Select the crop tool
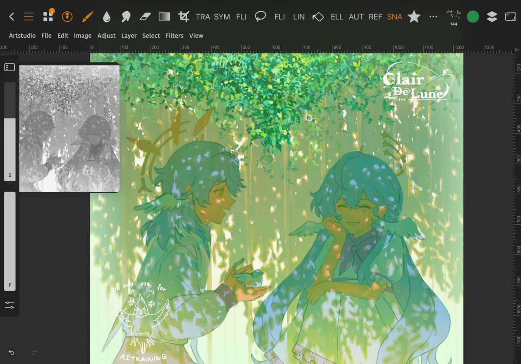The image size is (521, 364). click(183, 17)
